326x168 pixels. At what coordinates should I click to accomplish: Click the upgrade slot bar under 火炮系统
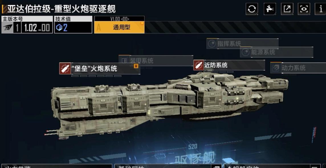(x=96, y=76)
